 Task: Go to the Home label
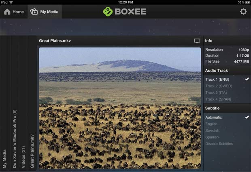(18, 12)
